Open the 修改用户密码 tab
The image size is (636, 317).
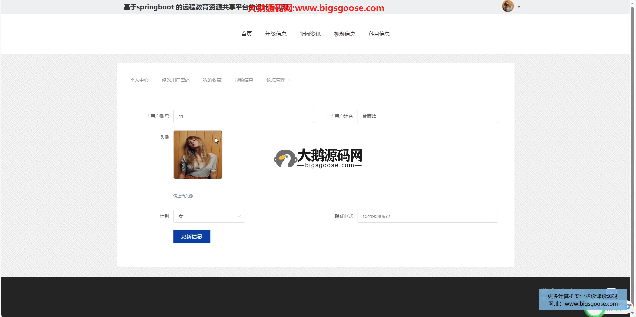(176, 80)
